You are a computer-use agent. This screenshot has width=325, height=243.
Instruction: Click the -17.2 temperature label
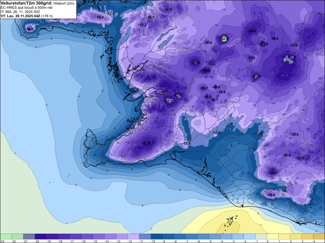pyautogui.click(x=142, y=25)
